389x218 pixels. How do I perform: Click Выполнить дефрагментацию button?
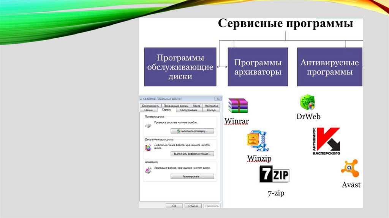pos(192,154)
